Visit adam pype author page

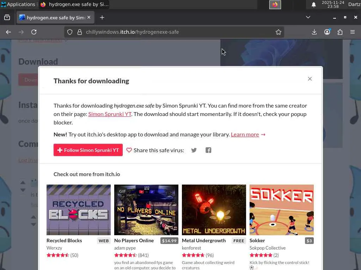coord(125,248)
